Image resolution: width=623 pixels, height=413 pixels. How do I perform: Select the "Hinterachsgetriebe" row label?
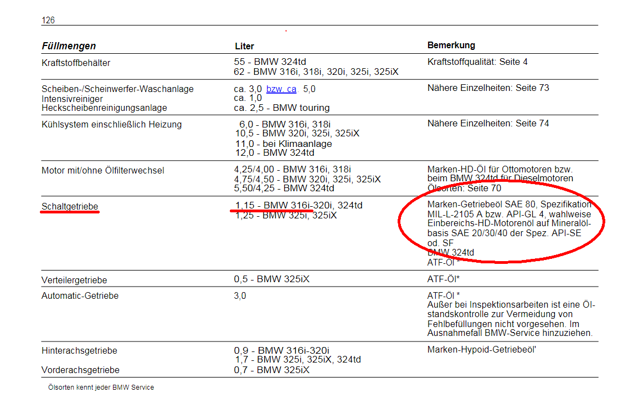(x=79, y=351)
